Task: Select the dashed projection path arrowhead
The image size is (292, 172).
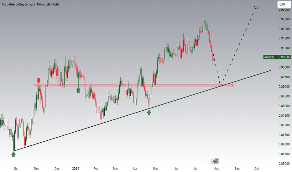Action: pos(256,8)
